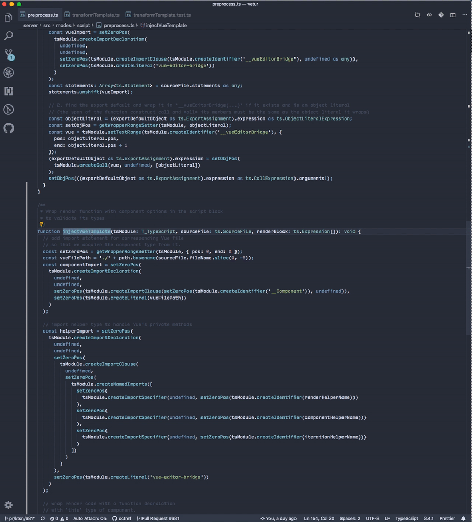Click 'const componentImport' declaration
The height and width of the screenshot is (522, 472).
click(72, 265)
